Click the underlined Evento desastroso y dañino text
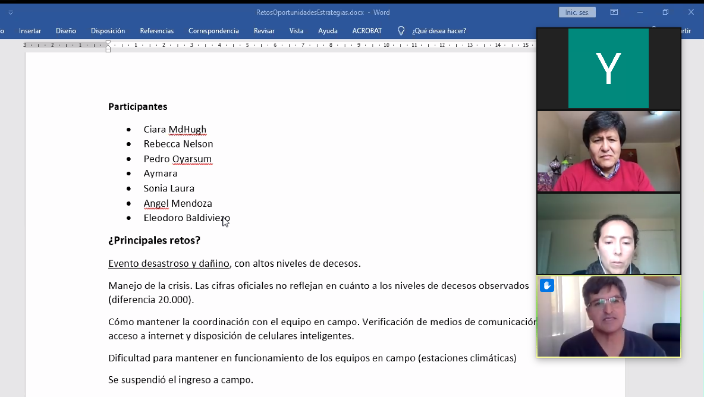 168,264
